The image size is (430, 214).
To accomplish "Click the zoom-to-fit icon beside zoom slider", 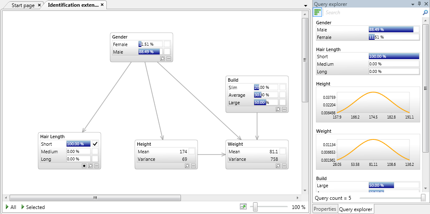I will point(243,207).
